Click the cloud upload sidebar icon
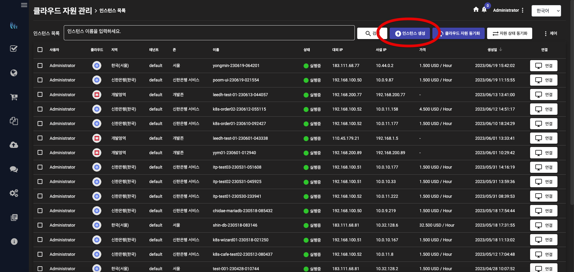Screen dimensions: 574x272 click(x=14, y=145)
